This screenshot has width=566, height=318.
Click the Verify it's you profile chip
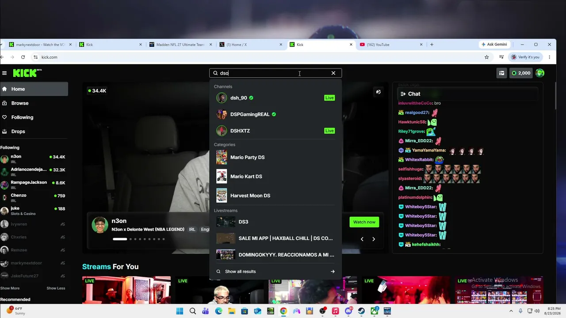click(x=525, y=57)
